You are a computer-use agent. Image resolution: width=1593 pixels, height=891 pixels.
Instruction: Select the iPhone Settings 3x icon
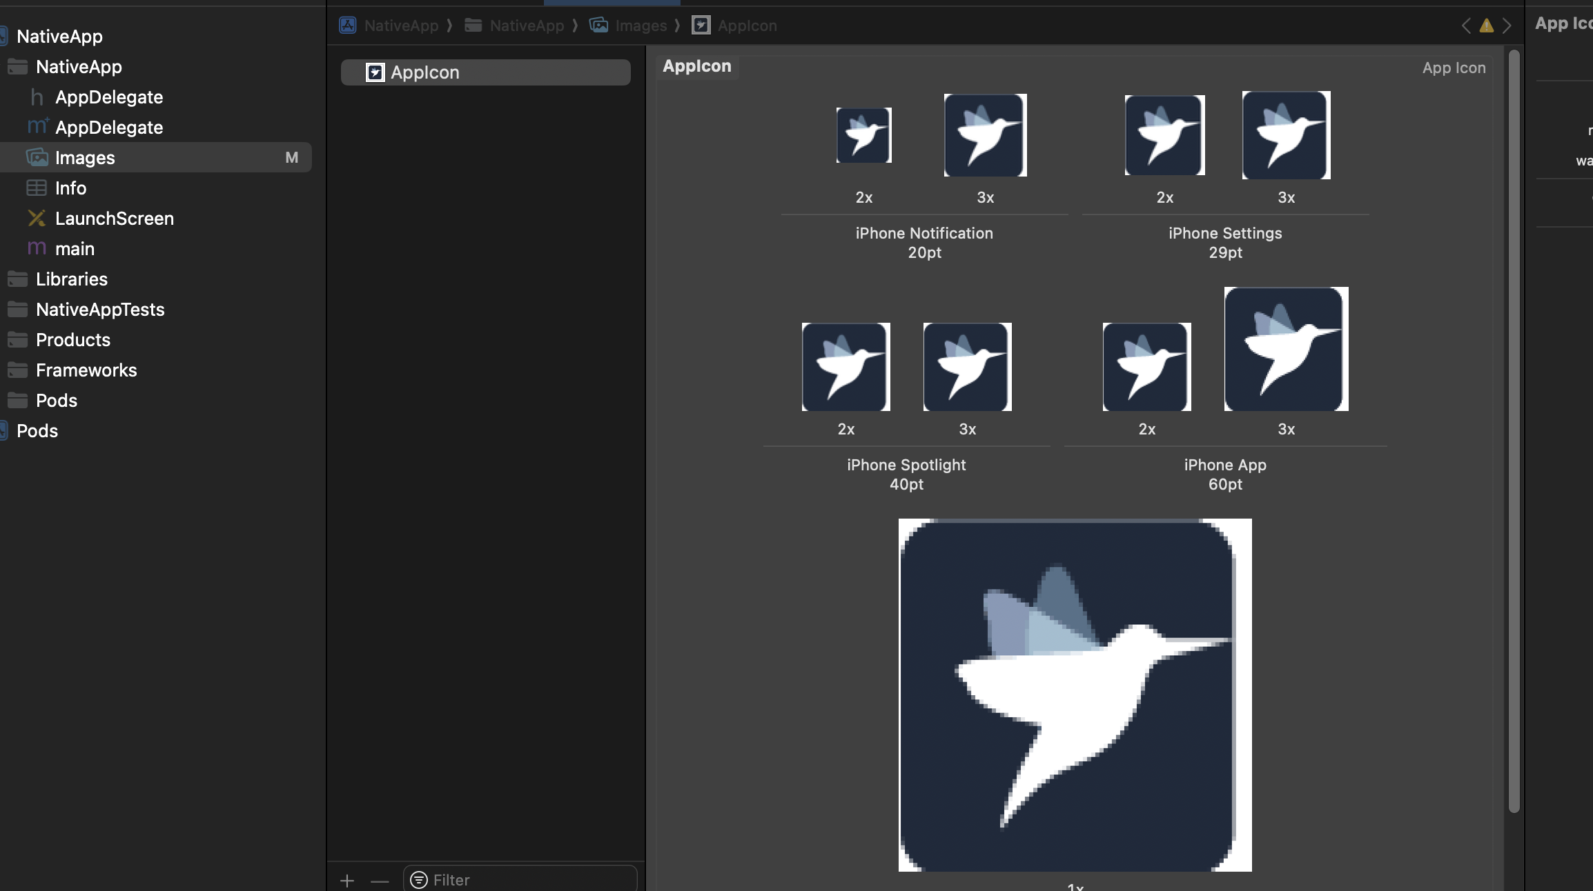tap(1287, 135)
